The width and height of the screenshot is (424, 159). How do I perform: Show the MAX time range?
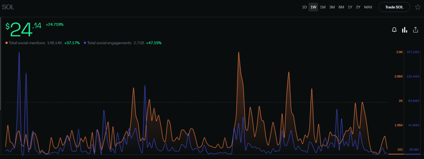coord(368,7)
